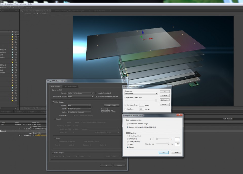Choose the Online(Fine) codec setting
Image resolution: width=243 pixels, height=174 pixels.
click(127, 139)
